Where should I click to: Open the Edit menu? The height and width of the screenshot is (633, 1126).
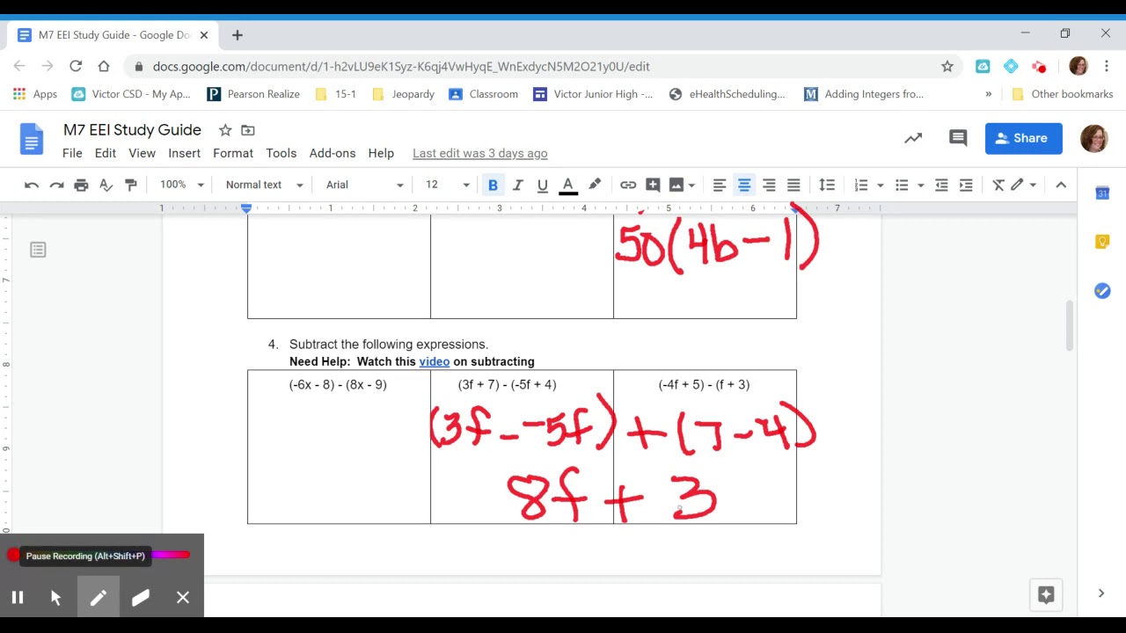pyautogui.click(x=106, y=153)
